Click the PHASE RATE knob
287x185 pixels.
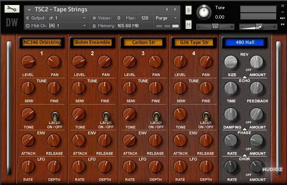tap(231, 141)
